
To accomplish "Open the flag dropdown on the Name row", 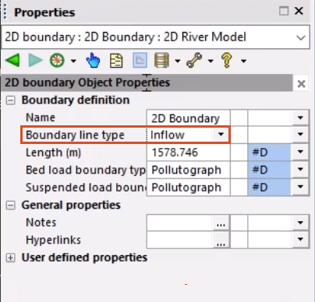I will click(x=300, y=118).
